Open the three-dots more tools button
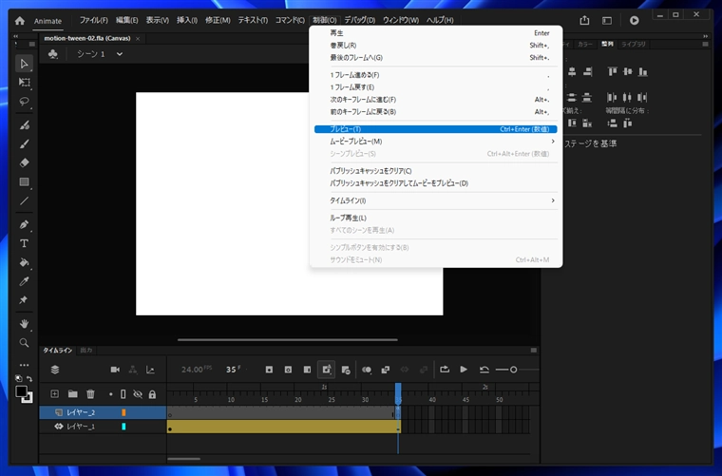722x476 pixels. click(24, 365)
